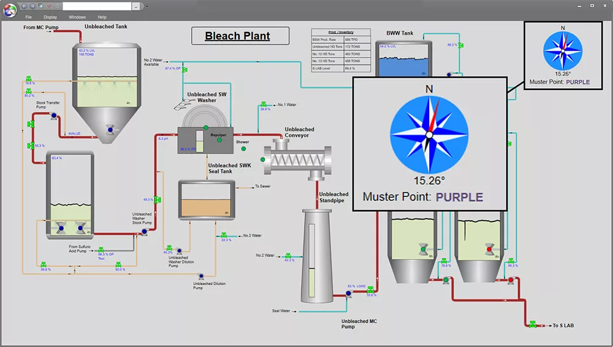Click the 66.3 % valve above BWW Tank

tap(461, 45)
